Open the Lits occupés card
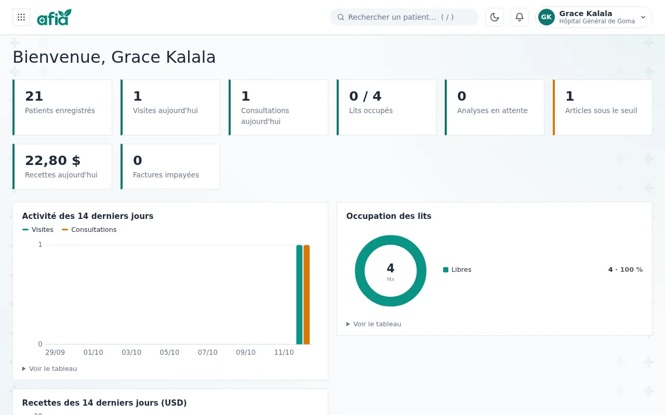This screenshot has width=665, height=415. point(387,107)
